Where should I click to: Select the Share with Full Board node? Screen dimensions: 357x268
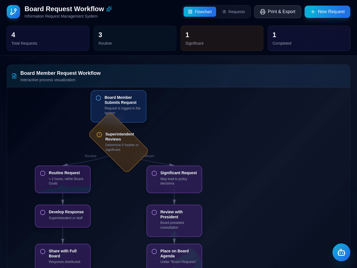pos(63,256)
